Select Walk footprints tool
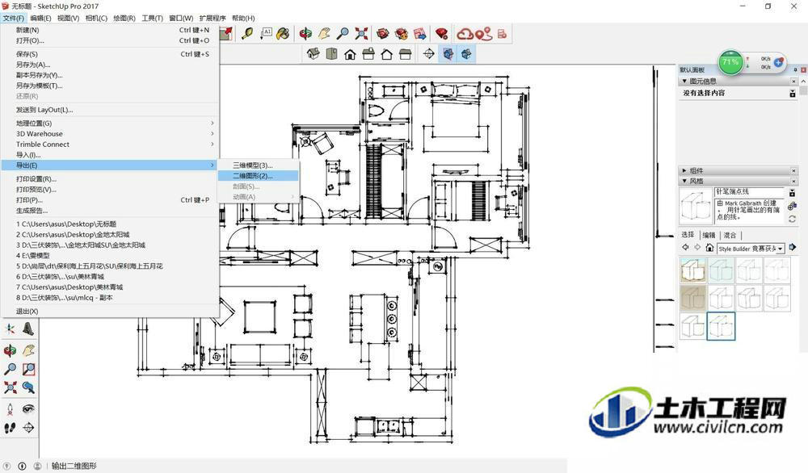Image resolution: width=808 pixels, height=473 pixels. [x=10, y=428]
